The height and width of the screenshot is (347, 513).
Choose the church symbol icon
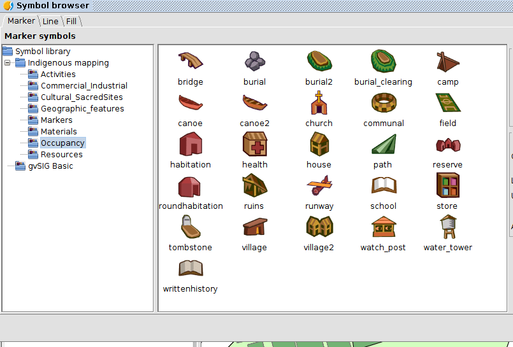tap(319, 103)
